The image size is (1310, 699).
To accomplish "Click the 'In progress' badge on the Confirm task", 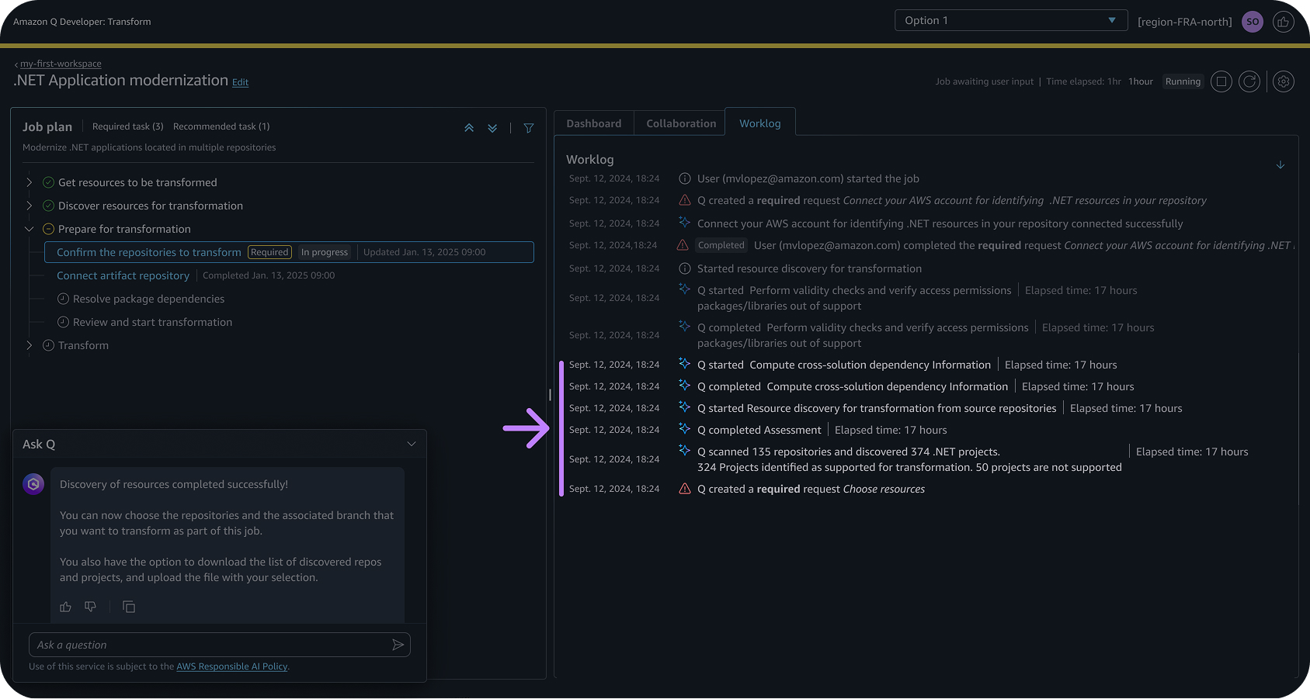I will 325,252.
